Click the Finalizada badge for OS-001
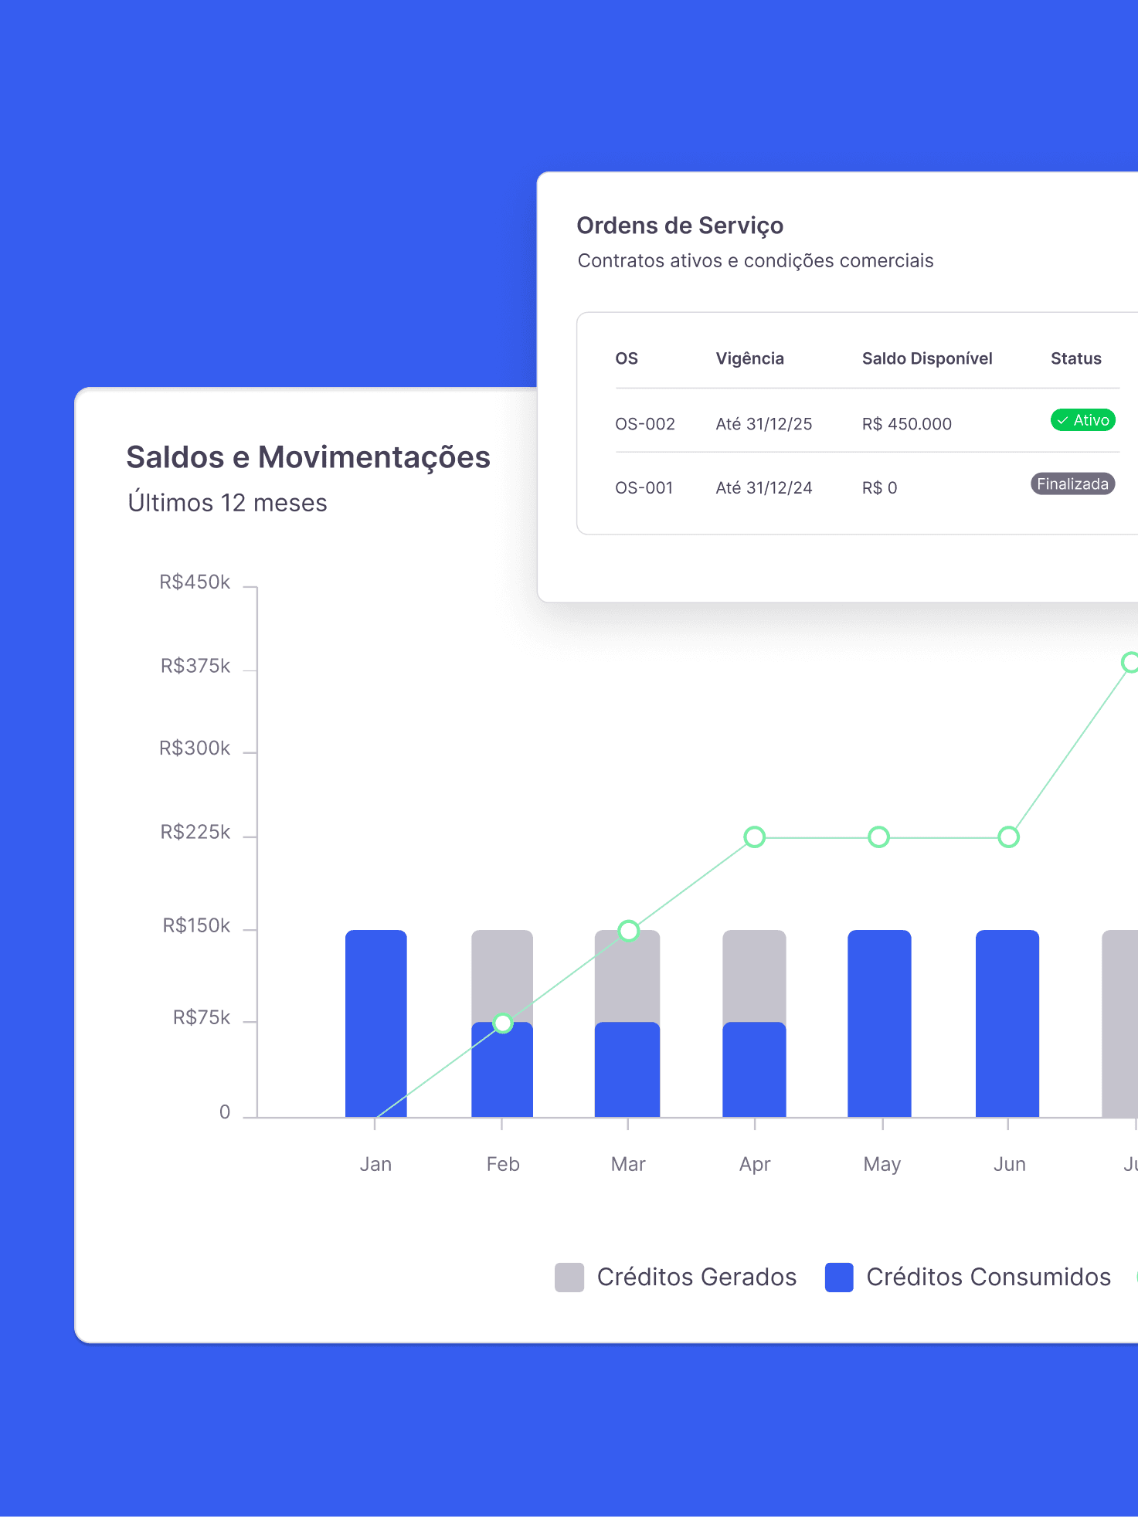 click(x=1072, y=484)
